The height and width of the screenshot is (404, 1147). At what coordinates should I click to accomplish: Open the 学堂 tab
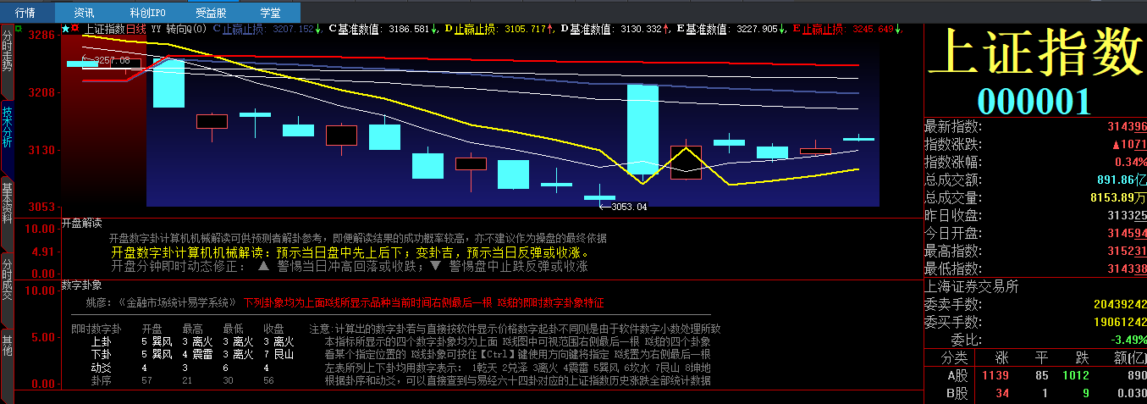pos(270,13)
